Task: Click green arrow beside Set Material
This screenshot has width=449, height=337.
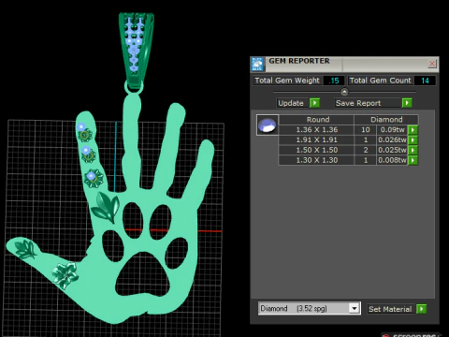Action: coord(421,309)
